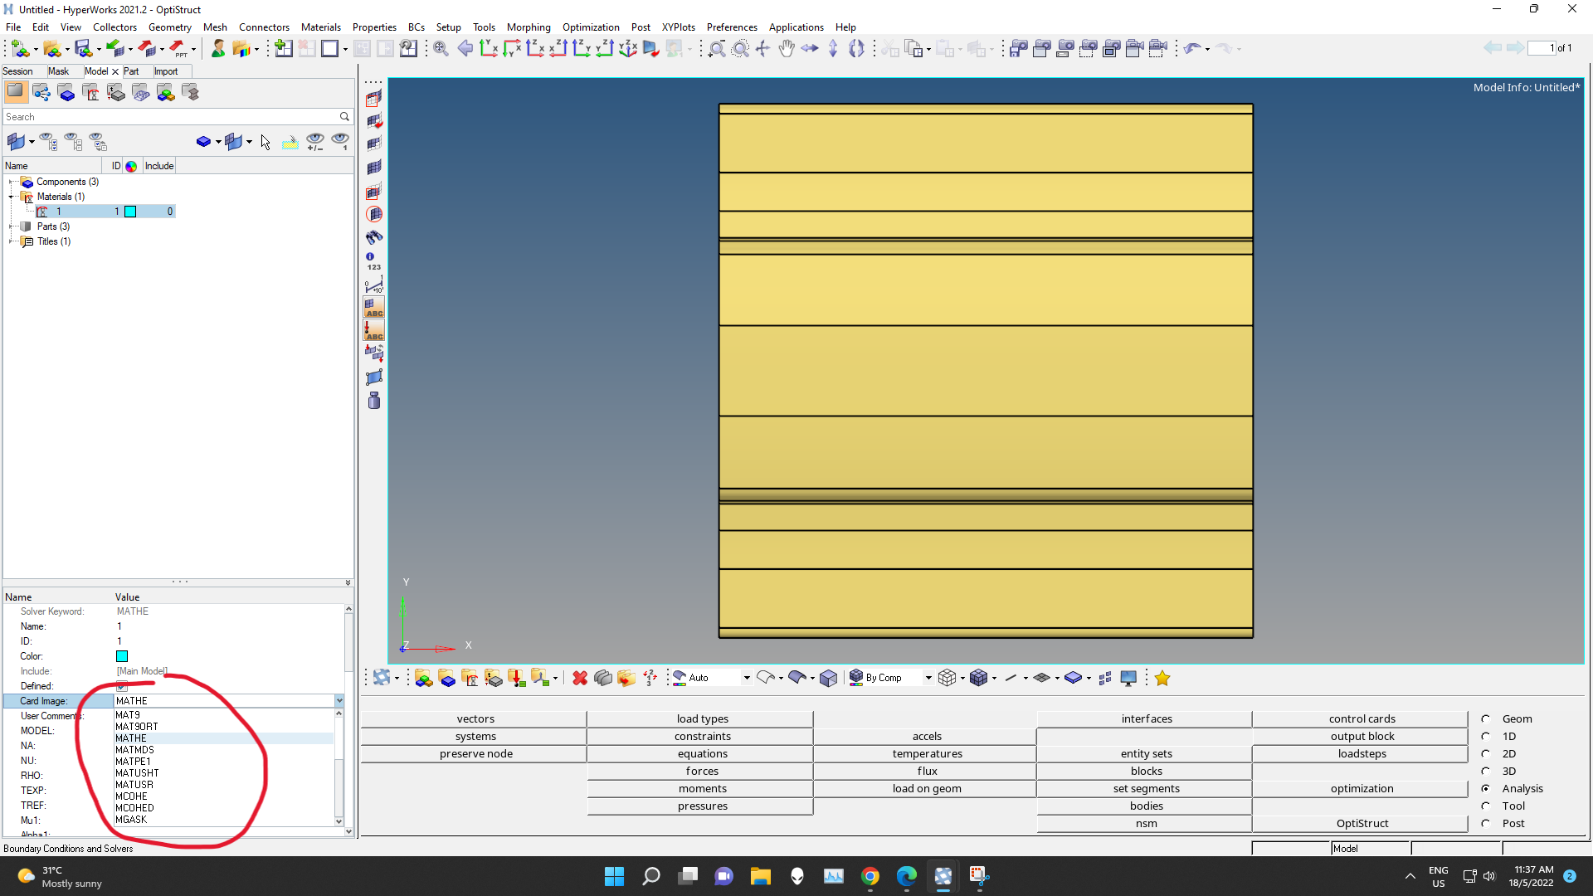Click the mass calculation weight icon
Image resolution: width=1593 pixels, height=896 pixels.
374,401
